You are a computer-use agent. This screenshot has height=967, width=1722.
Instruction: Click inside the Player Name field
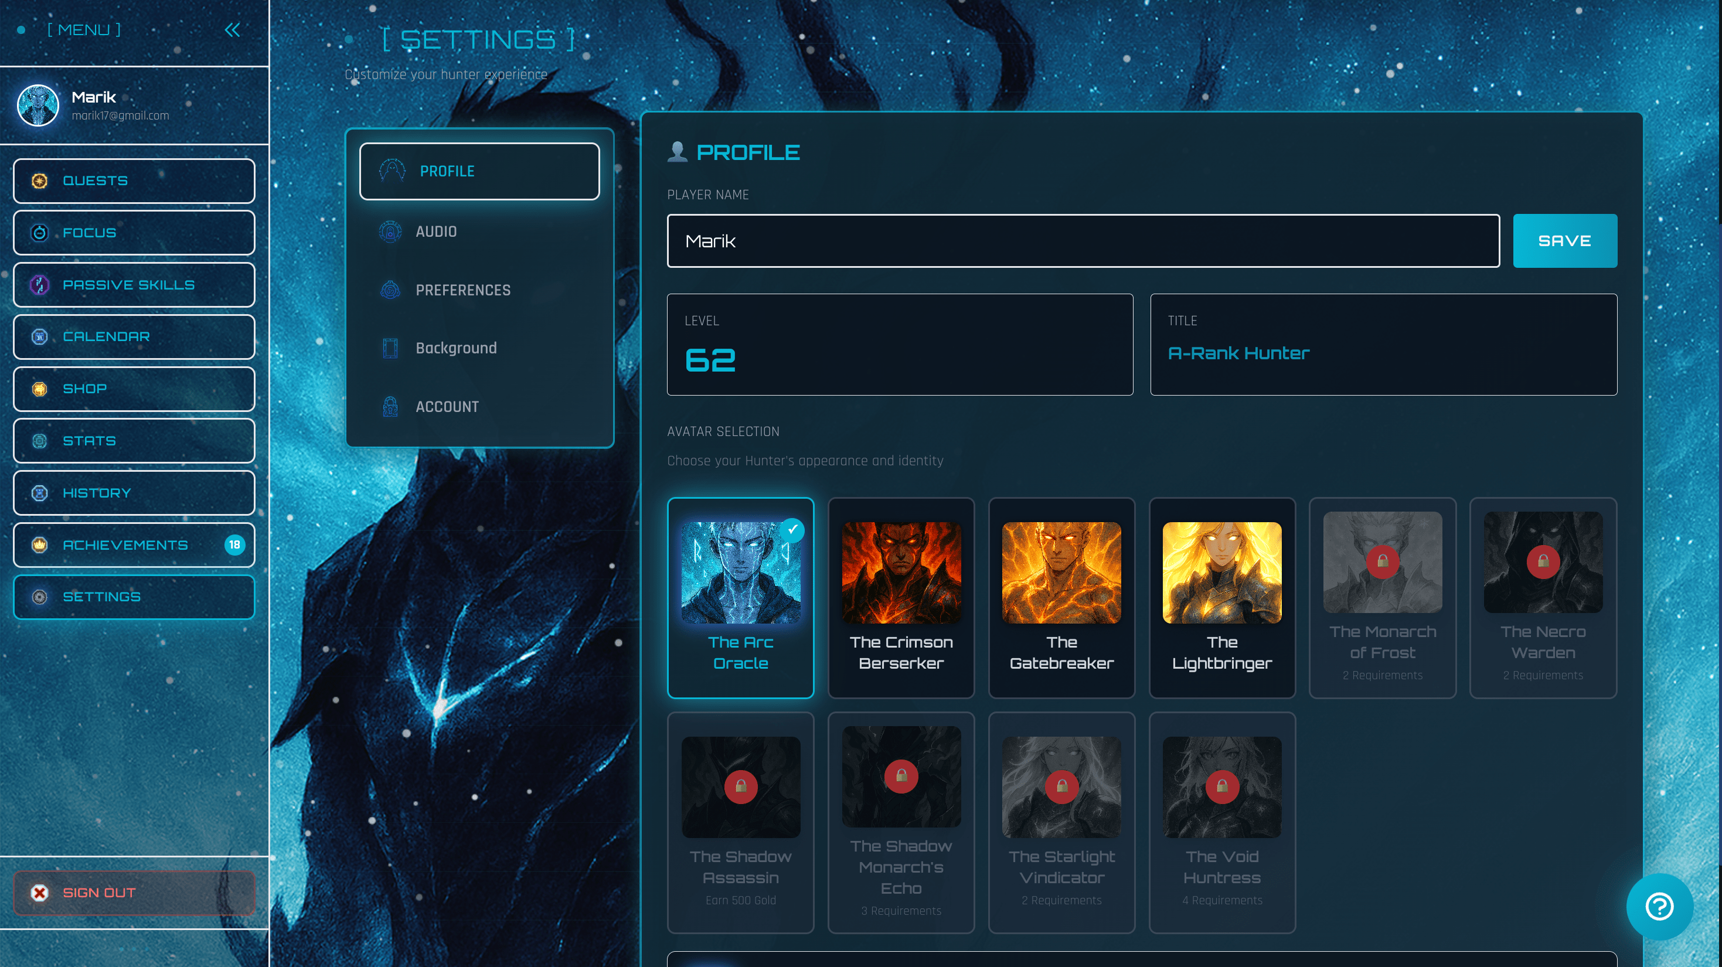tap(1083, 241)
